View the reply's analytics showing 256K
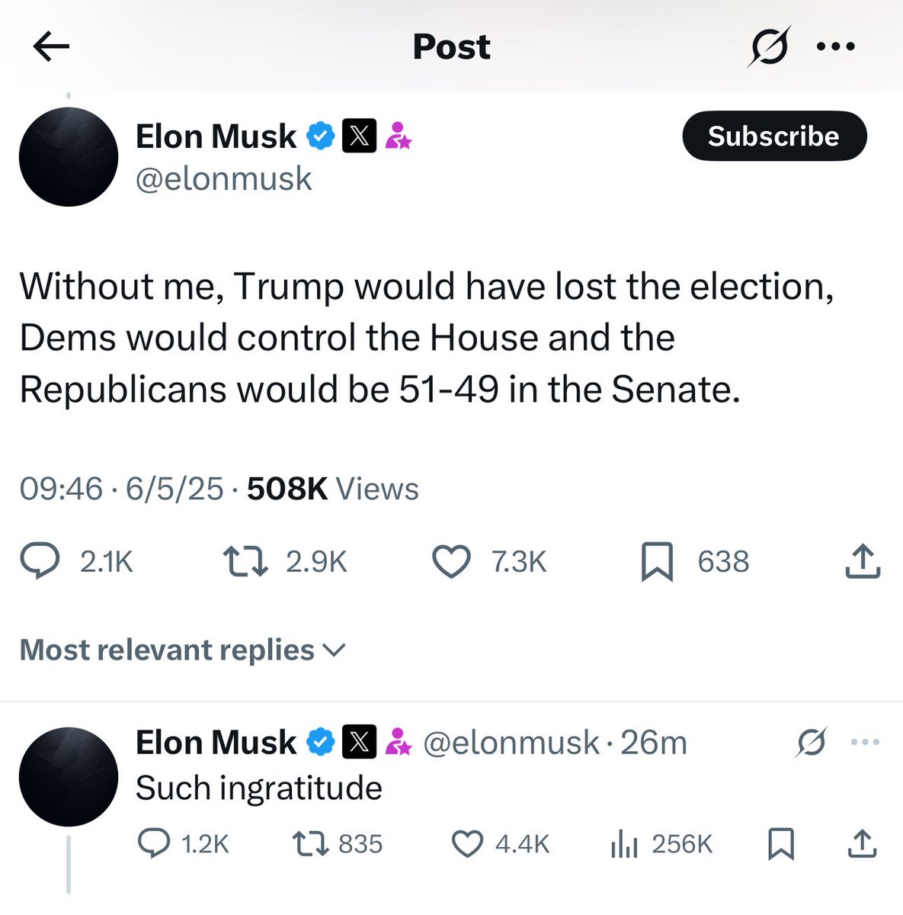Screen dimensions: 903x915 click(662, 844)
